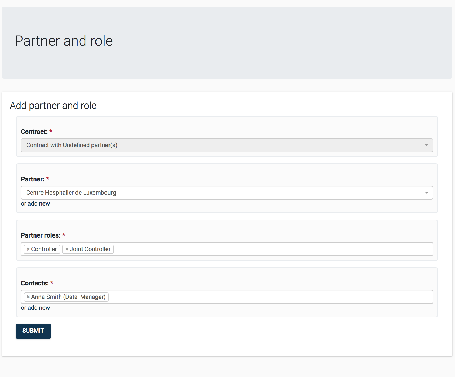Select the Controller tag text
Screen dimensions: 455x377
pos(44,249)
